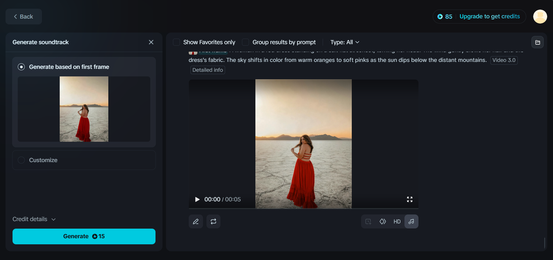Click the Video 3.0 model tag
553x260 pixels.
tap(504, 60)
